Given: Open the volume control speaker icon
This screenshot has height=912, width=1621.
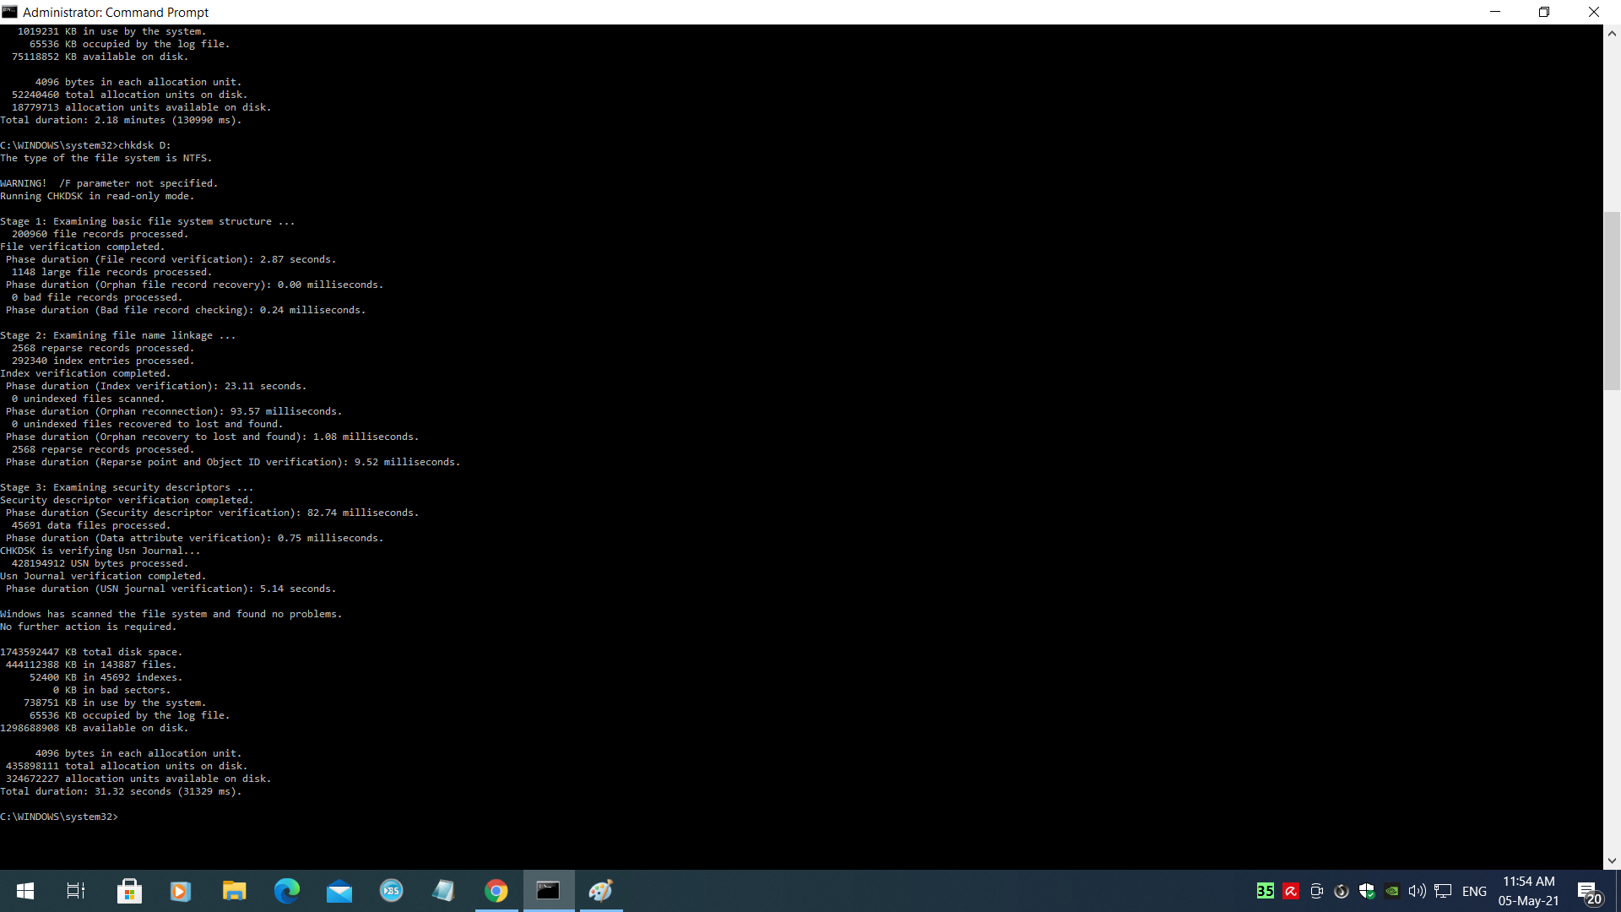Looking at the screenshot, I should tap(1418, 891).
